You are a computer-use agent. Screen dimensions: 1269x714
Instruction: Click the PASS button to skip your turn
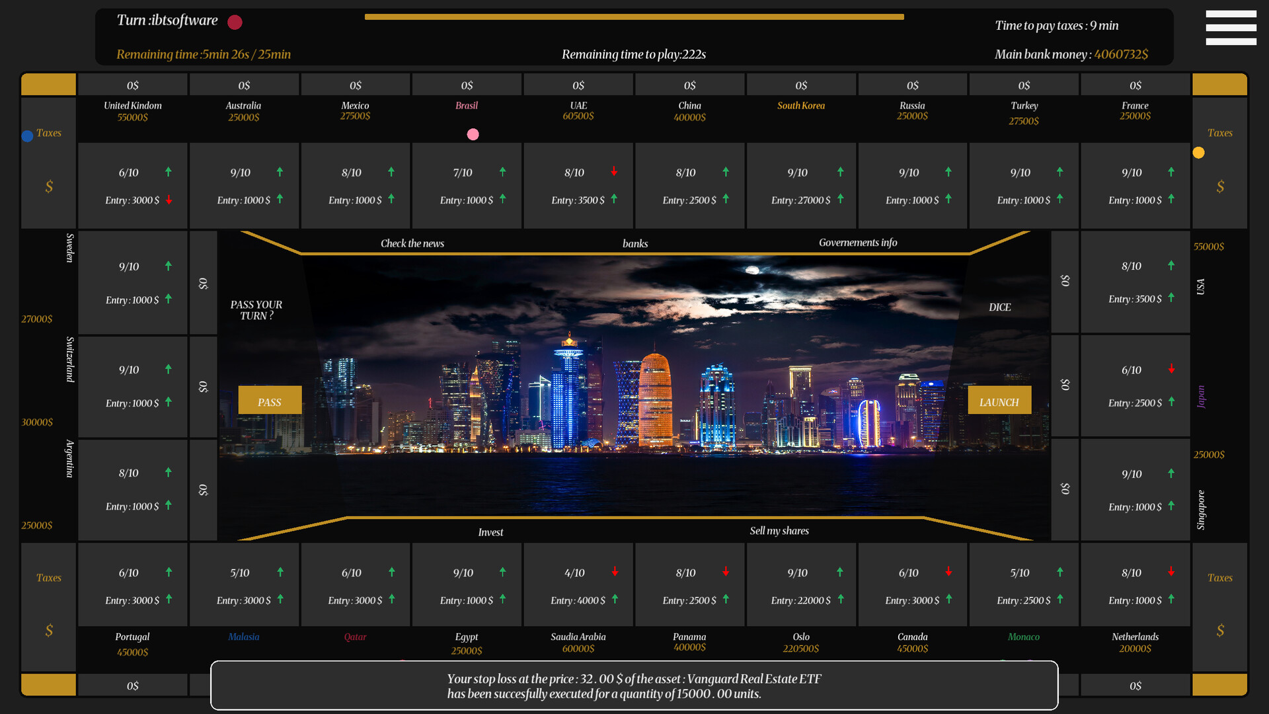pos(270,400)
